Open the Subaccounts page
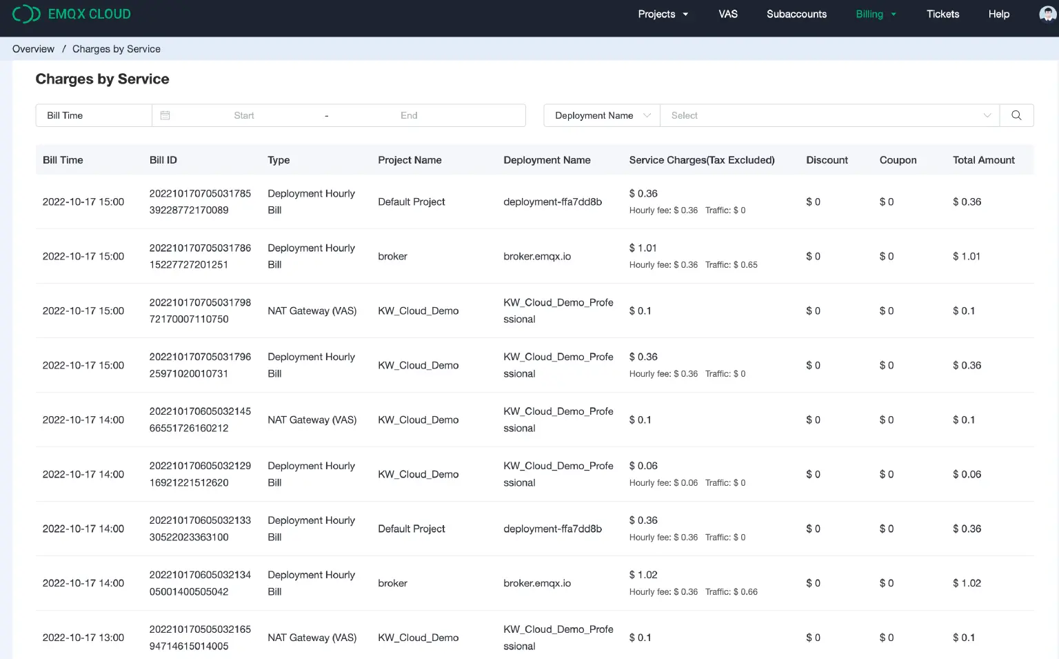The height and width of the screenshot is (659, 1059). point(796,14)
